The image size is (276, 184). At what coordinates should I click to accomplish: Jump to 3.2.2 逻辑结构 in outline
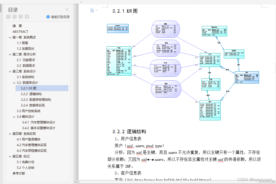pos(31,94)
